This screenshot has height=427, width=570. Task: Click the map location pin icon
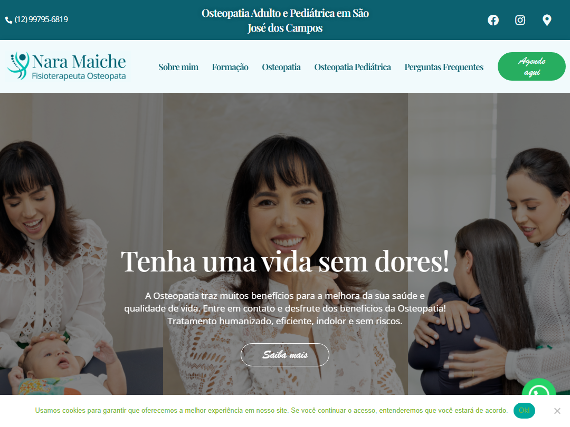(x=547, y=20)
